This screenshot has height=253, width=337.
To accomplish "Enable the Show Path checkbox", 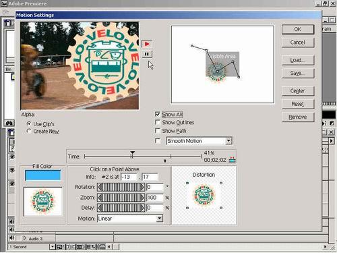I will tap(158, 131).
